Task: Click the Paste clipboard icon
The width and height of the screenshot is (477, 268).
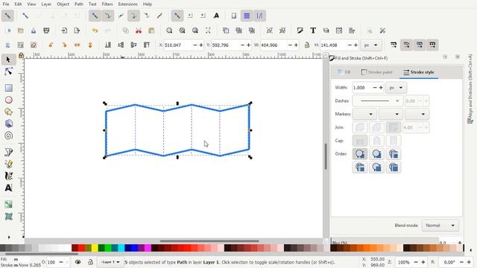Action: (151, 31)
